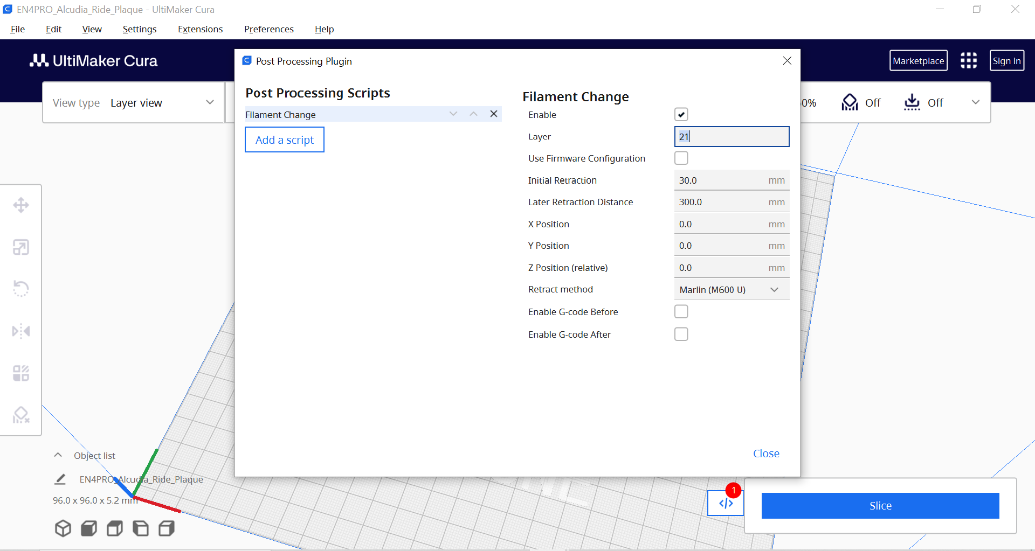This screenshot has width=1035, height=551.
Task: Open the Help menu
Action: 325,29
